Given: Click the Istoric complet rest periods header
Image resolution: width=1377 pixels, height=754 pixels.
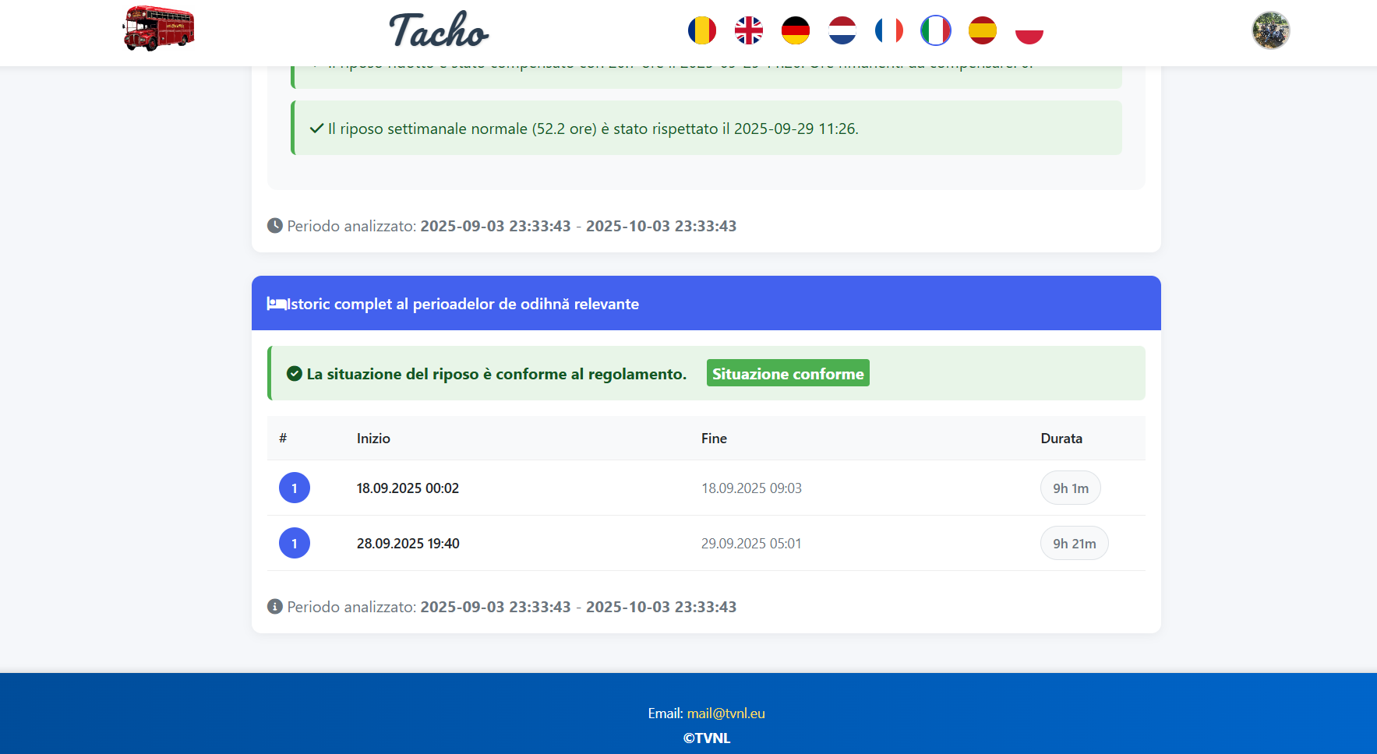Looking at the screenshot, I should (x=463, y=304).
